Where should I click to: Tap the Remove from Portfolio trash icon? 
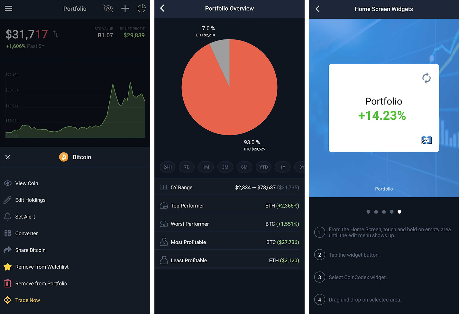8,283
